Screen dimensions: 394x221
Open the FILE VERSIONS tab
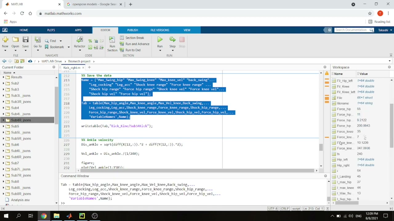point(160,30)
